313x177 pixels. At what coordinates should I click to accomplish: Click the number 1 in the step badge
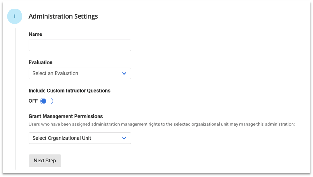tap(15, 16)
